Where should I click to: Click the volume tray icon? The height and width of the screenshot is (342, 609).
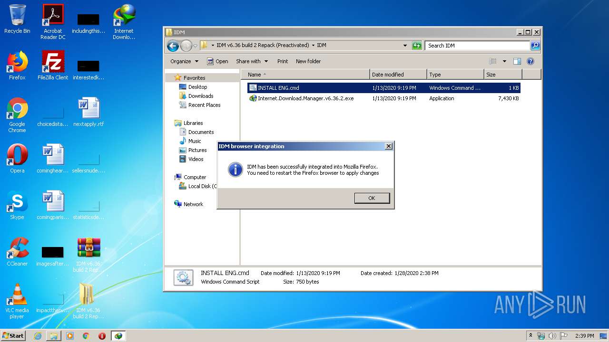click(552, 336)
